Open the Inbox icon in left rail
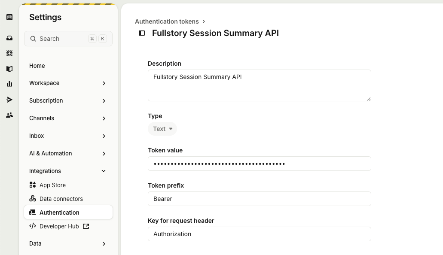The height and width of the screenshot is (255, 443). point(9,38)
